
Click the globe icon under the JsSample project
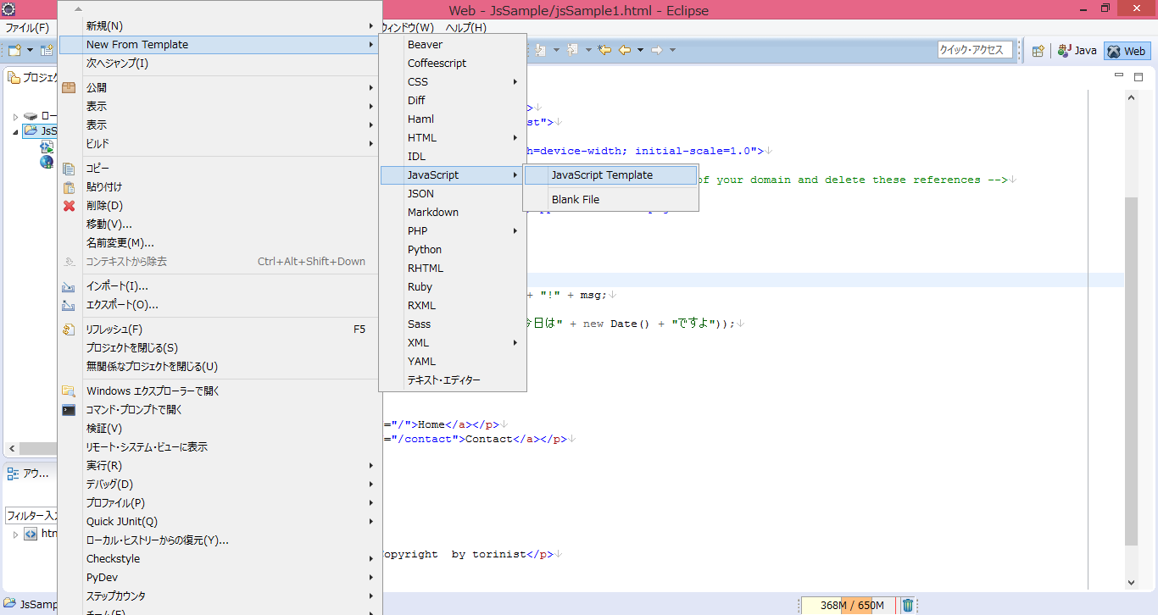pyautogui.click(x=46, y=162)
